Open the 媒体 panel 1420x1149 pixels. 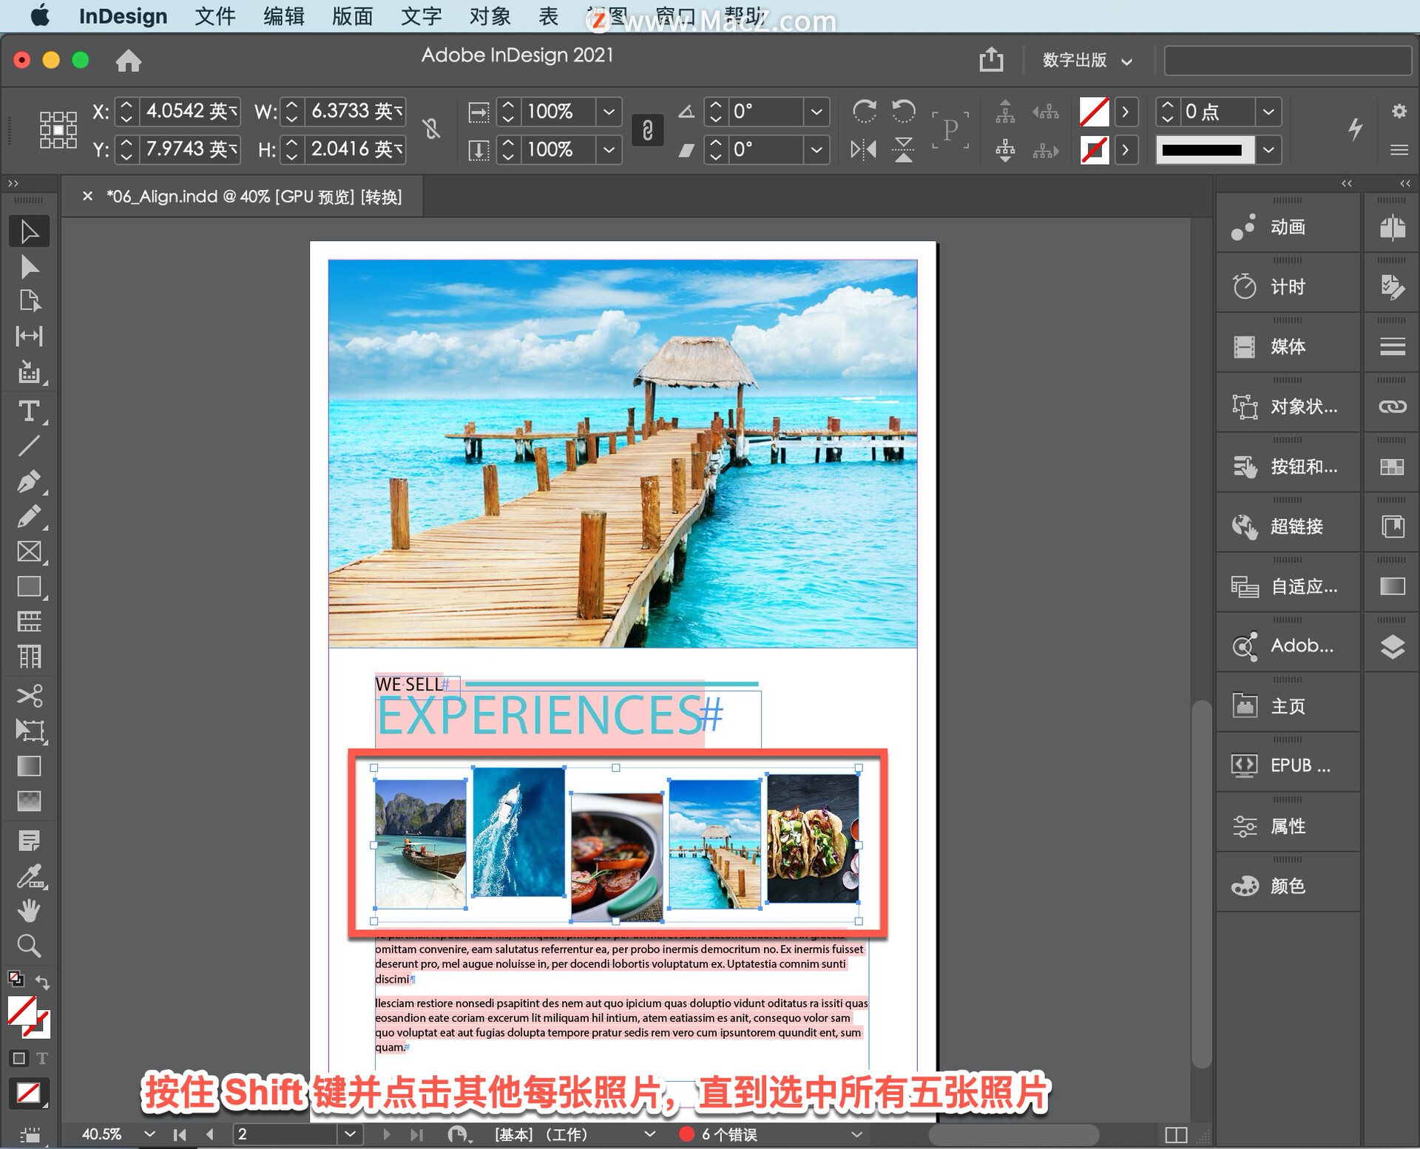tap(1288, 347)
